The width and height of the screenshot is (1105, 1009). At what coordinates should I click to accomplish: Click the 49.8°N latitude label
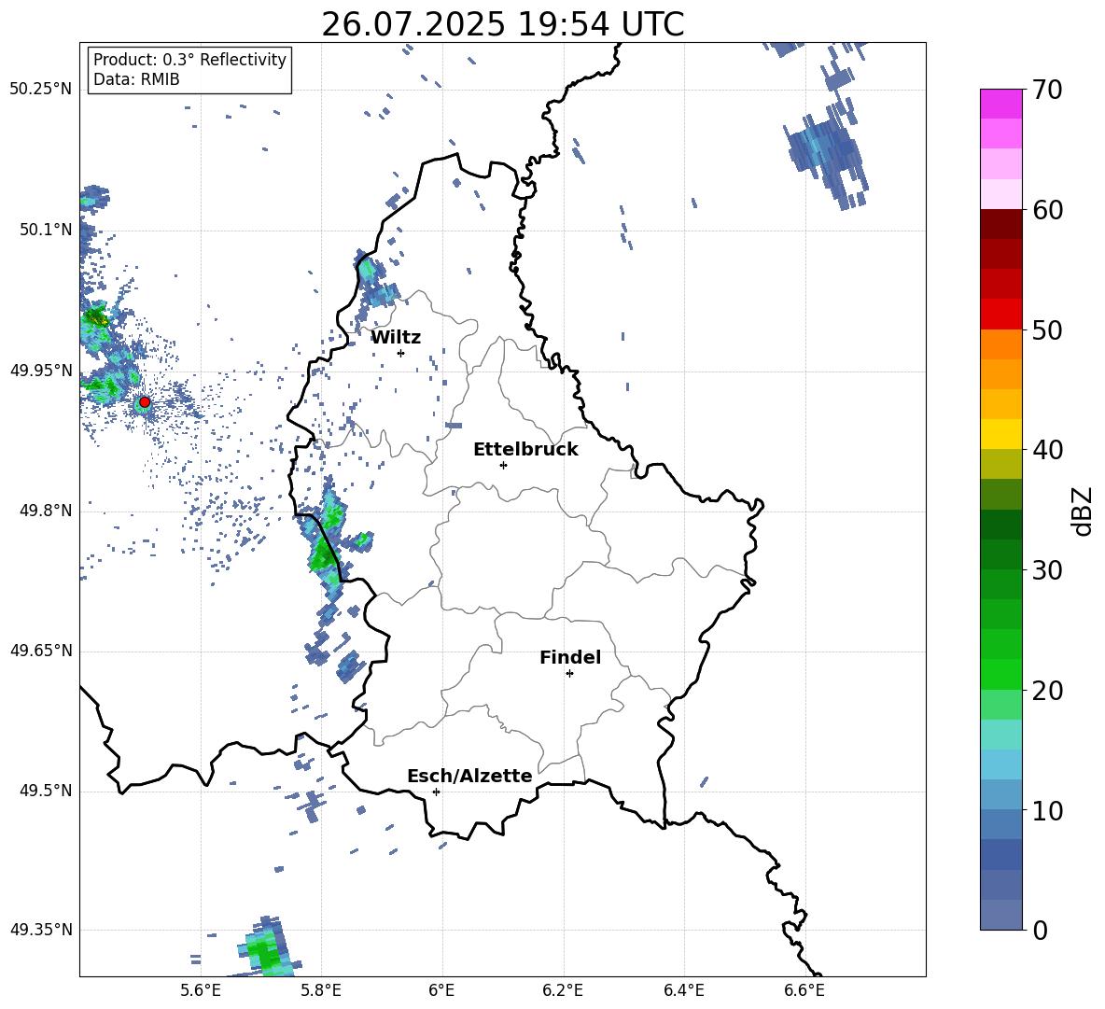(46, 511)
